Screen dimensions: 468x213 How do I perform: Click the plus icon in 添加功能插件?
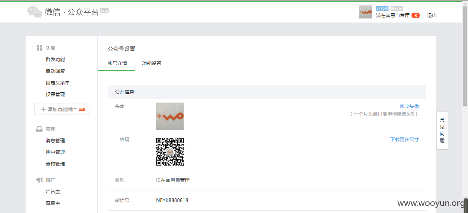coord(43,109)
